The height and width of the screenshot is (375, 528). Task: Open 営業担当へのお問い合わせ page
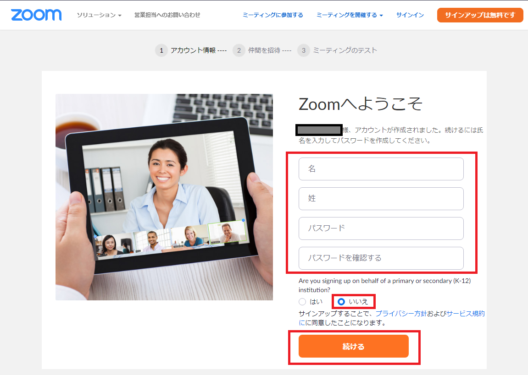tap(167, 15)
